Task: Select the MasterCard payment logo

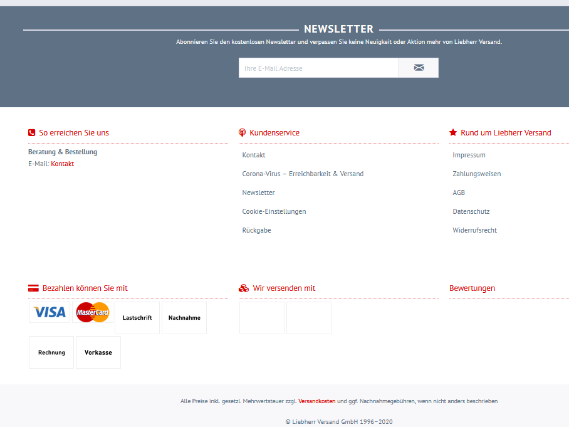Action: (93, 312)
